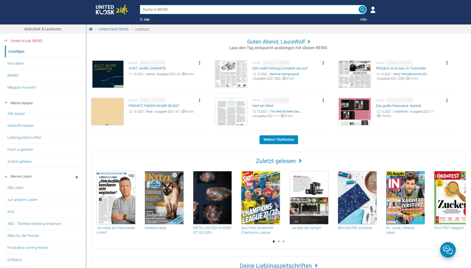The image size is (471, 268).
Task: Click the Weitere Titelthemen button
Action: [x=278, y=140]
